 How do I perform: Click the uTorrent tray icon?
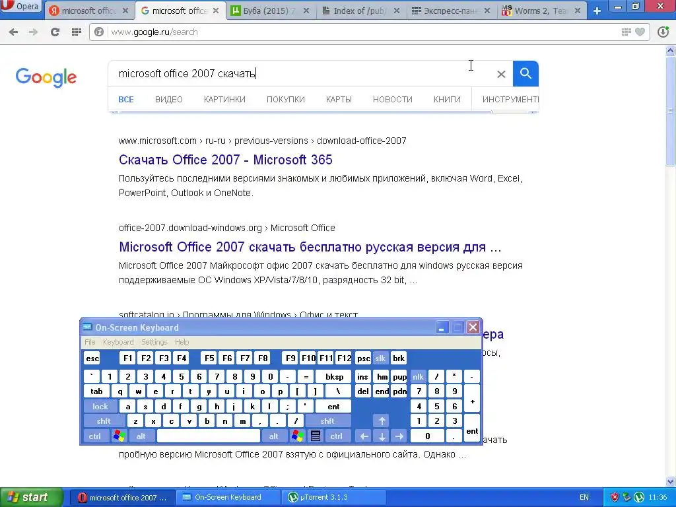point(639,497)
